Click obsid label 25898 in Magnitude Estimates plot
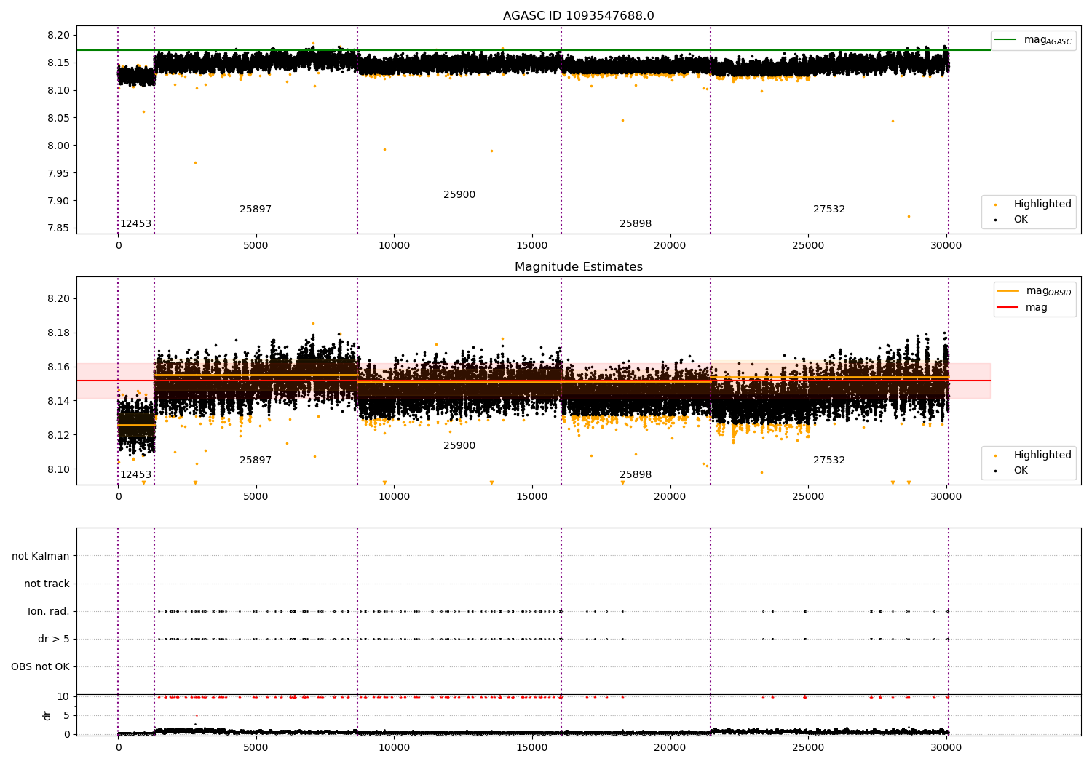The height and width of the screenshot is (764, 1092). [636, 474]
